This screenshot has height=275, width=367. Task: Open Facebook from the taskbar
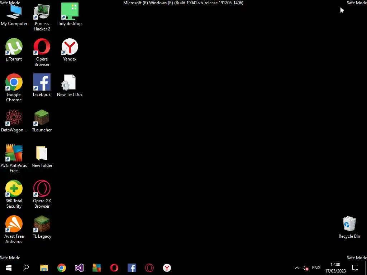coord(132,268)
